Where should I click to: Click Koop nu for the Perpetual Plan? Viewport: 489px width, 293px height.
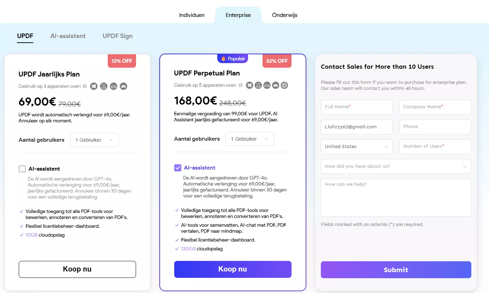[x=233, y=269]
